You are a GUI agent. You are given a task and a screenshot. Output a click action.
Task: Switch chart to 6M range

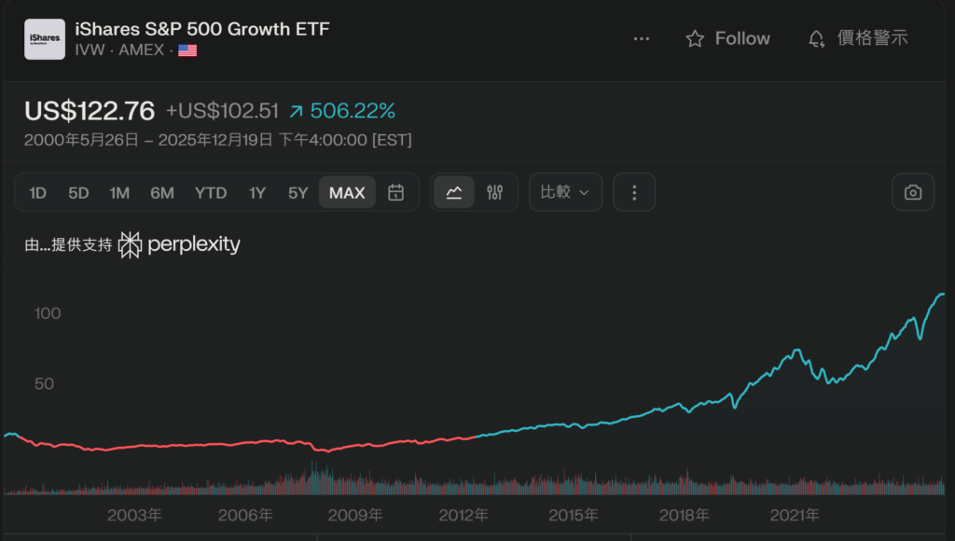162,193
